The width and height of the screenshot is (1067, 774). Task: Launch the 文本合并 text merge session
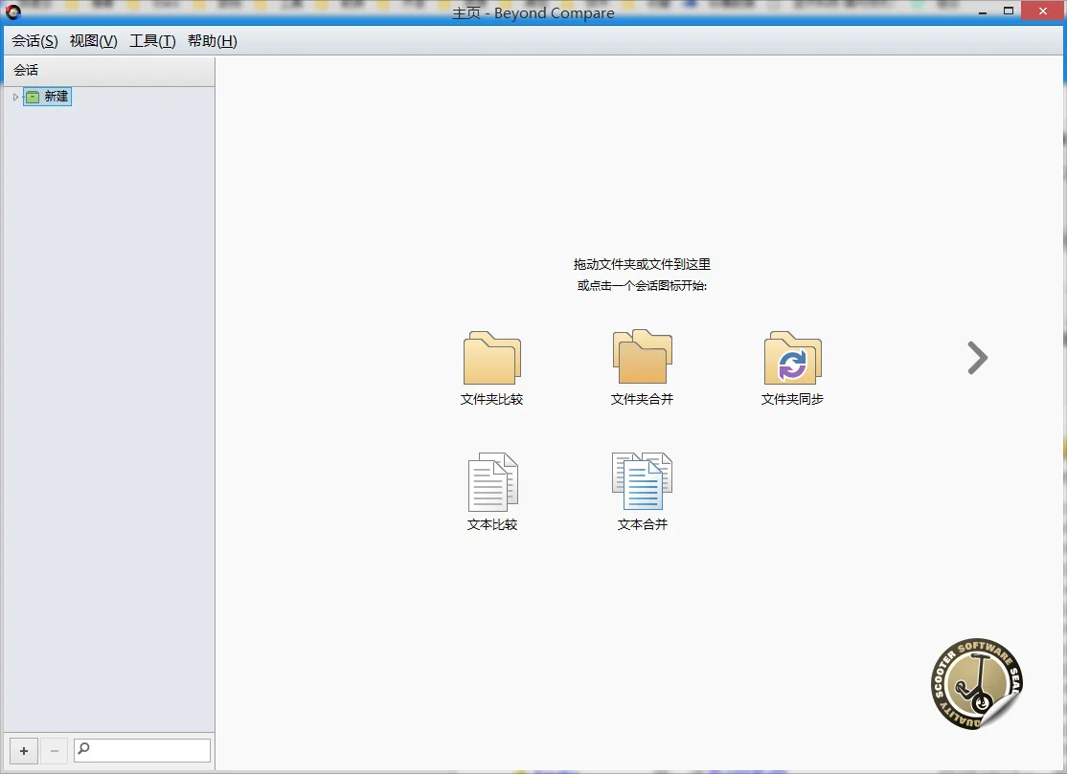coord(642,492)
